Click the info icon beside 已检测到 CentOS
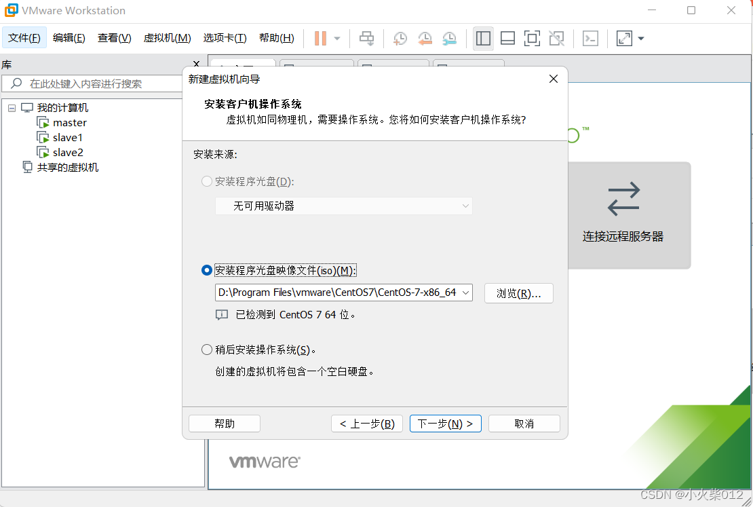The width and height of the screenshot is (753, 507). (221, 315)
